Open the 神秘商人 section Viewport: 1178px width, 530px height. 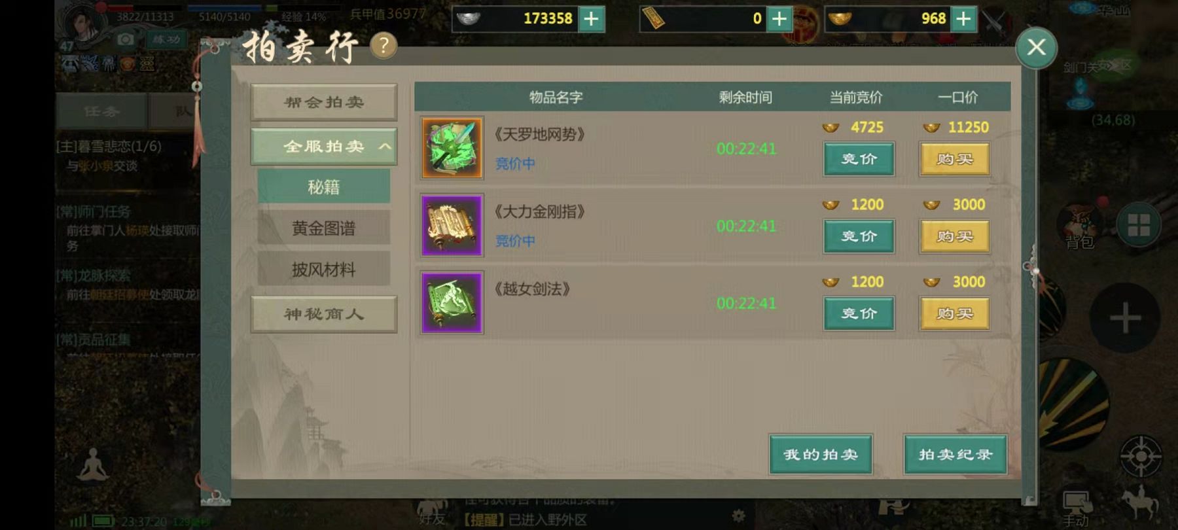point(324,314)
